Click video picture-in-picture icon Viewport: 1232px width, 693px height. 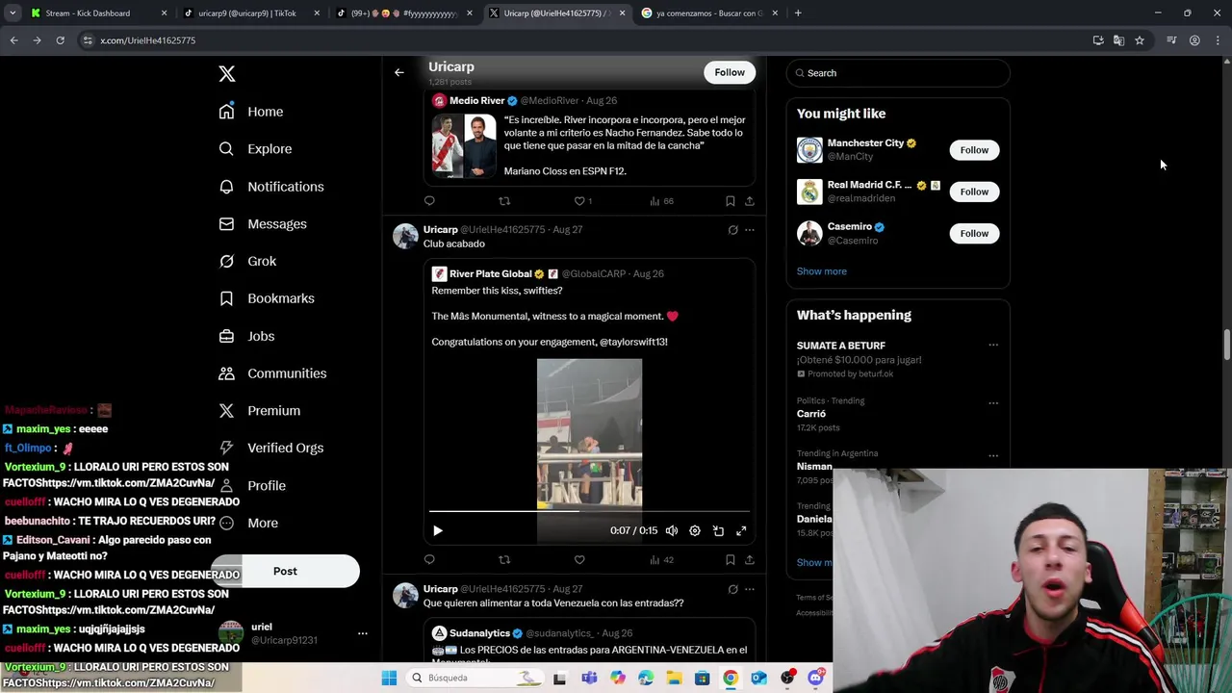coord(718,530)
